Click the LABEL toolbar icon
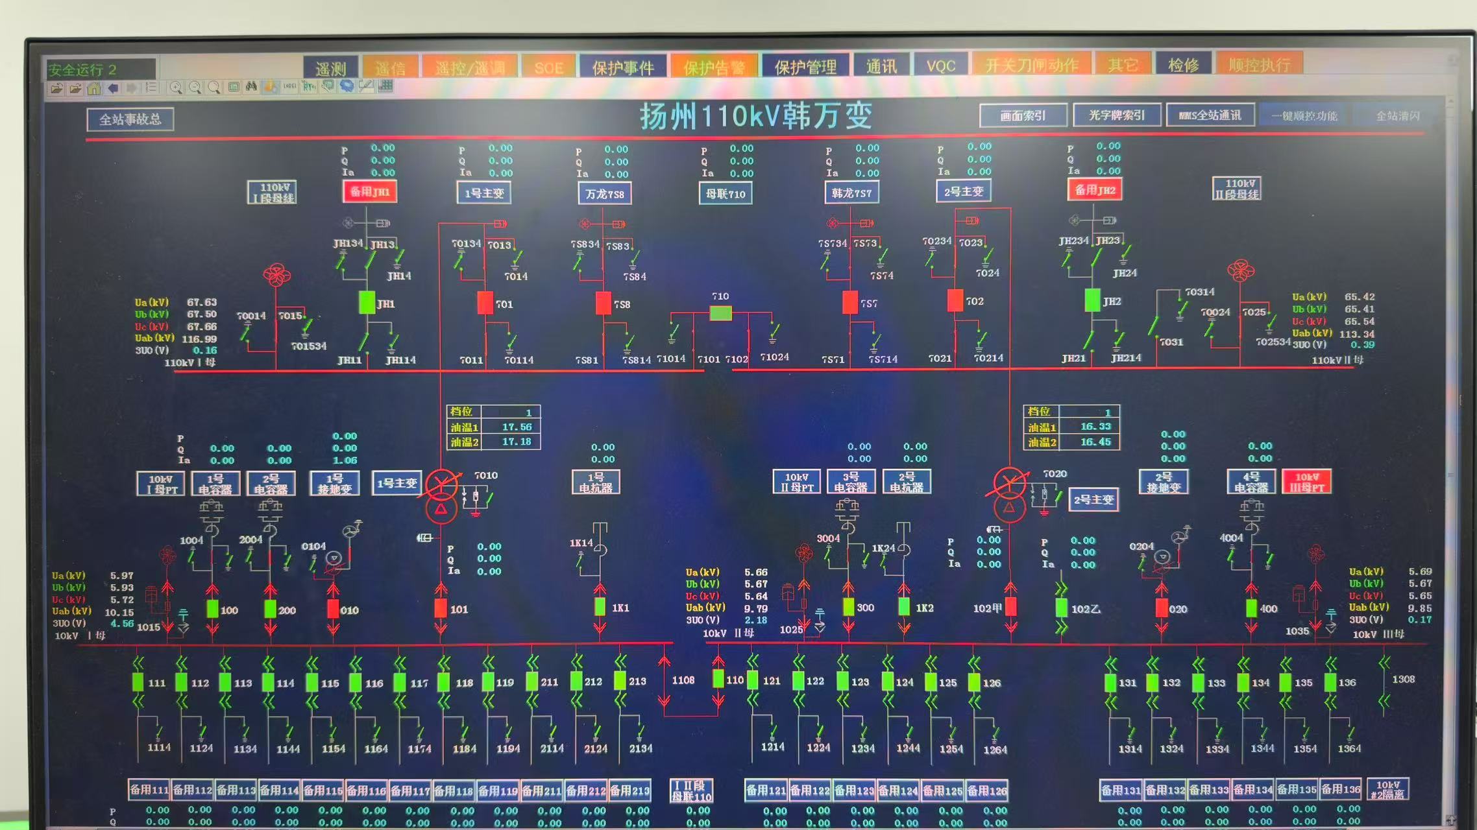Screen dimensions: 1477x830 pos(289,86)
